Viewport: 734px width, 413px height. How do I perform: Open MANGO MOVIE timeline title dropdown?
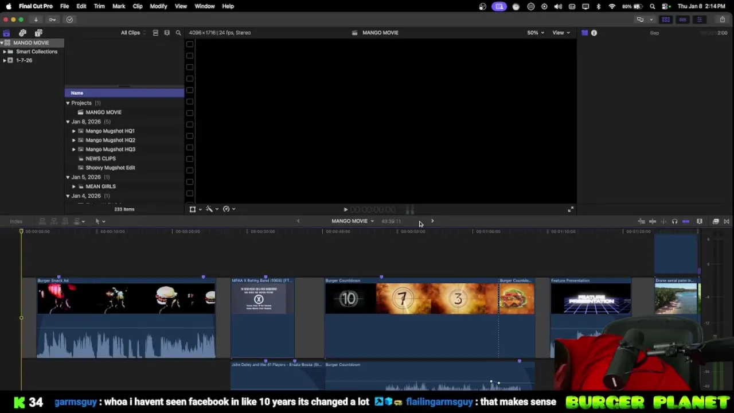(x=352, y=221)
